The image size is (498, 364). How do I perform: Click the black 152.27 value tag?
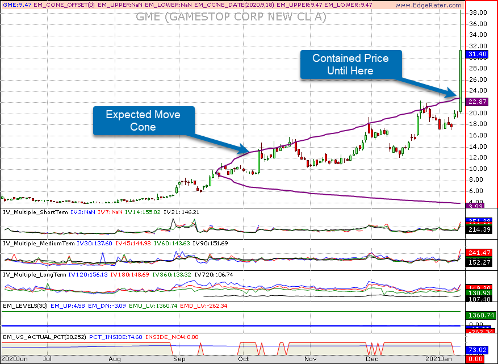479,262
